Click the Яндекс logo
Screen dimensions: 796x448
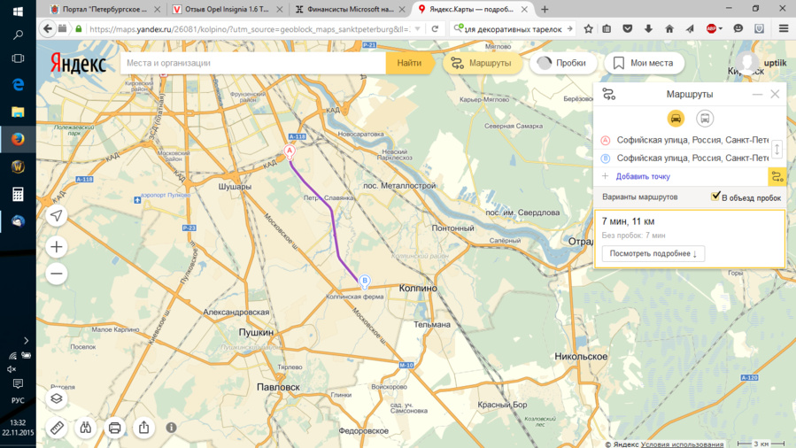pyautogui.click(x=78, y=64)
